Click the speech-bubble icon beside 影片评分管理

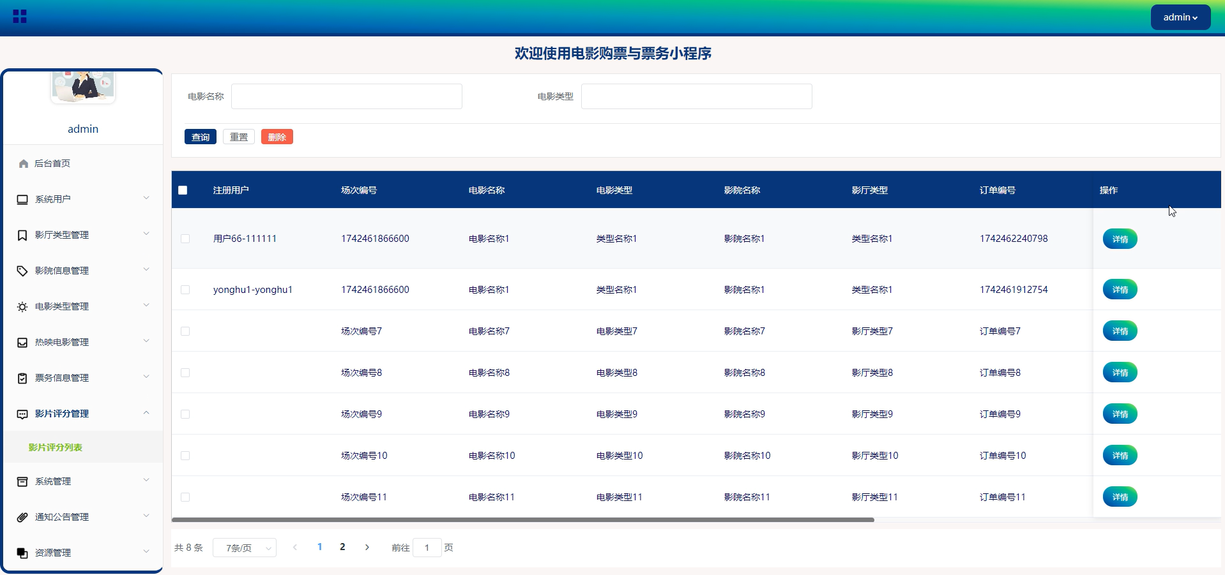pos(21,414)
